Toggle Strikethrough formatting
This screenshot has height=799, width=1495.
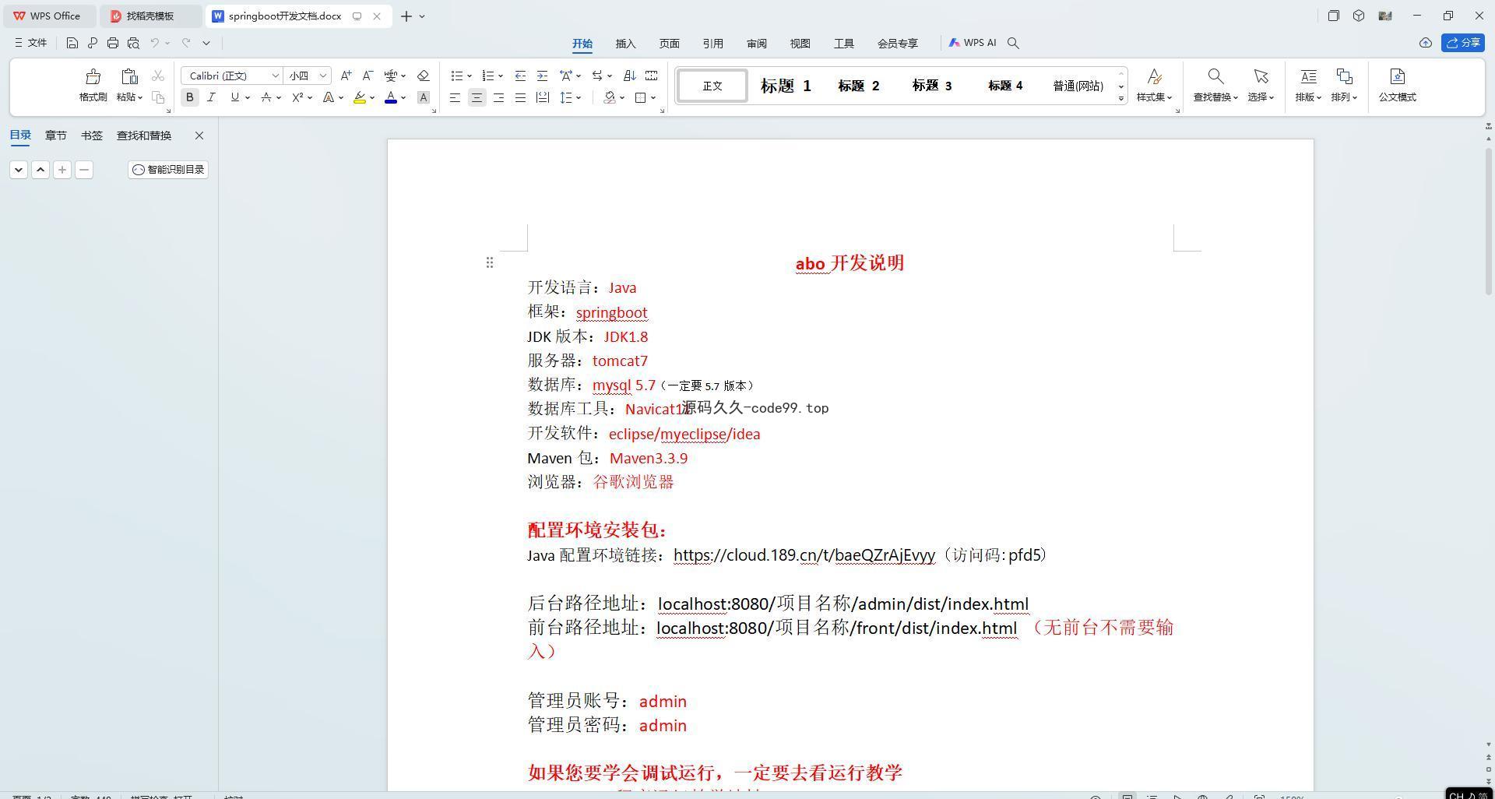266,97
